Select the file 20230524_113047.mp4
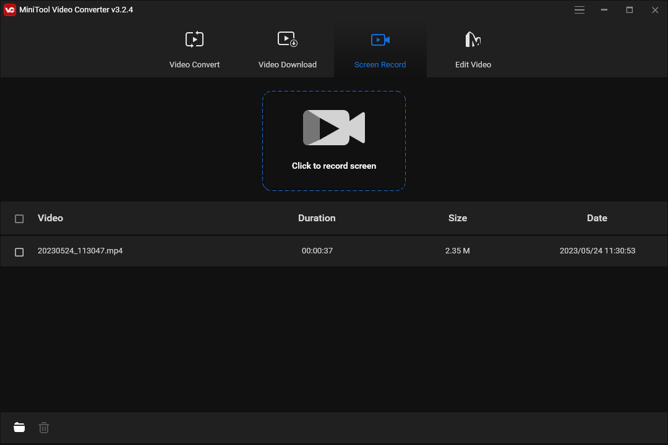Viewport: 668px width, 445px height. coord(80,251)
